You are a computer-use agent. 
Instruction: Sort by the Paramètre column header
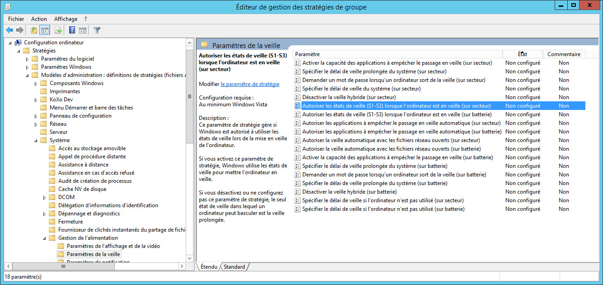point(398,54)
